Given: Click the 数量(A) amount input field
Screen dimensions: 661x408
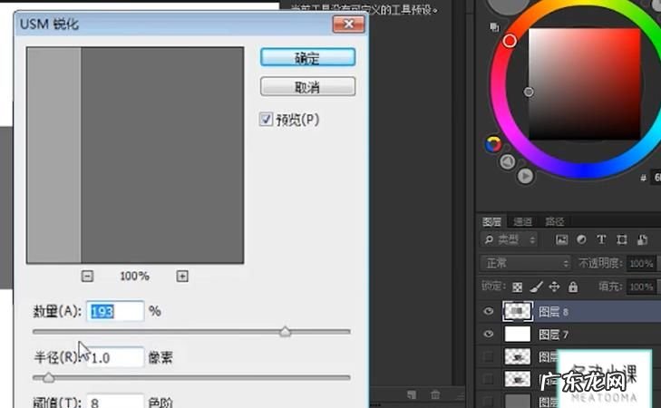Looking at the screenshot, I should tap(115, 312).
